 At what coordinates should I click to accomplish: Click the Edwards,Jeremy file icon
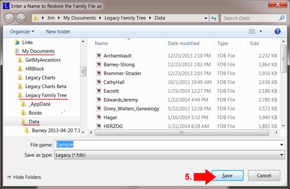[x=99, y=100]
